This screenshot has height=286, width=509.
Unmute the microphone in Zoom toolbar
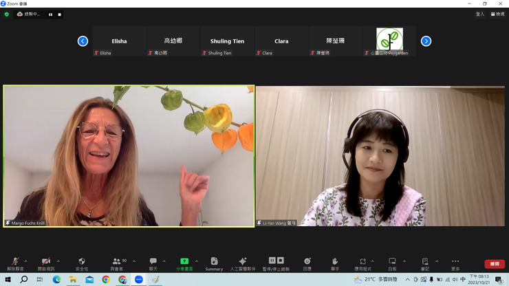14,263
